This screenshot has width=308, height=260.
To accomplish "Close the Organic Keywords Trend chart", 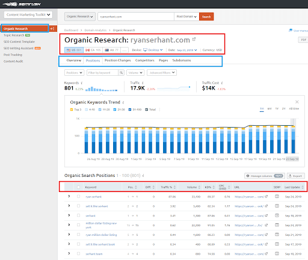I will 297,102.
